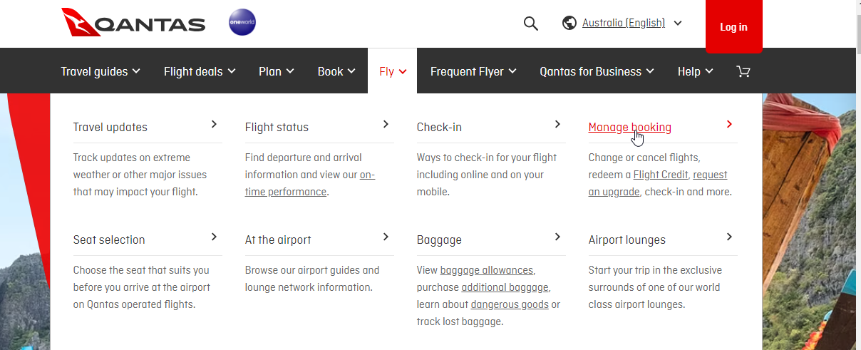Follow the dangerous goods link

point(510,304)
